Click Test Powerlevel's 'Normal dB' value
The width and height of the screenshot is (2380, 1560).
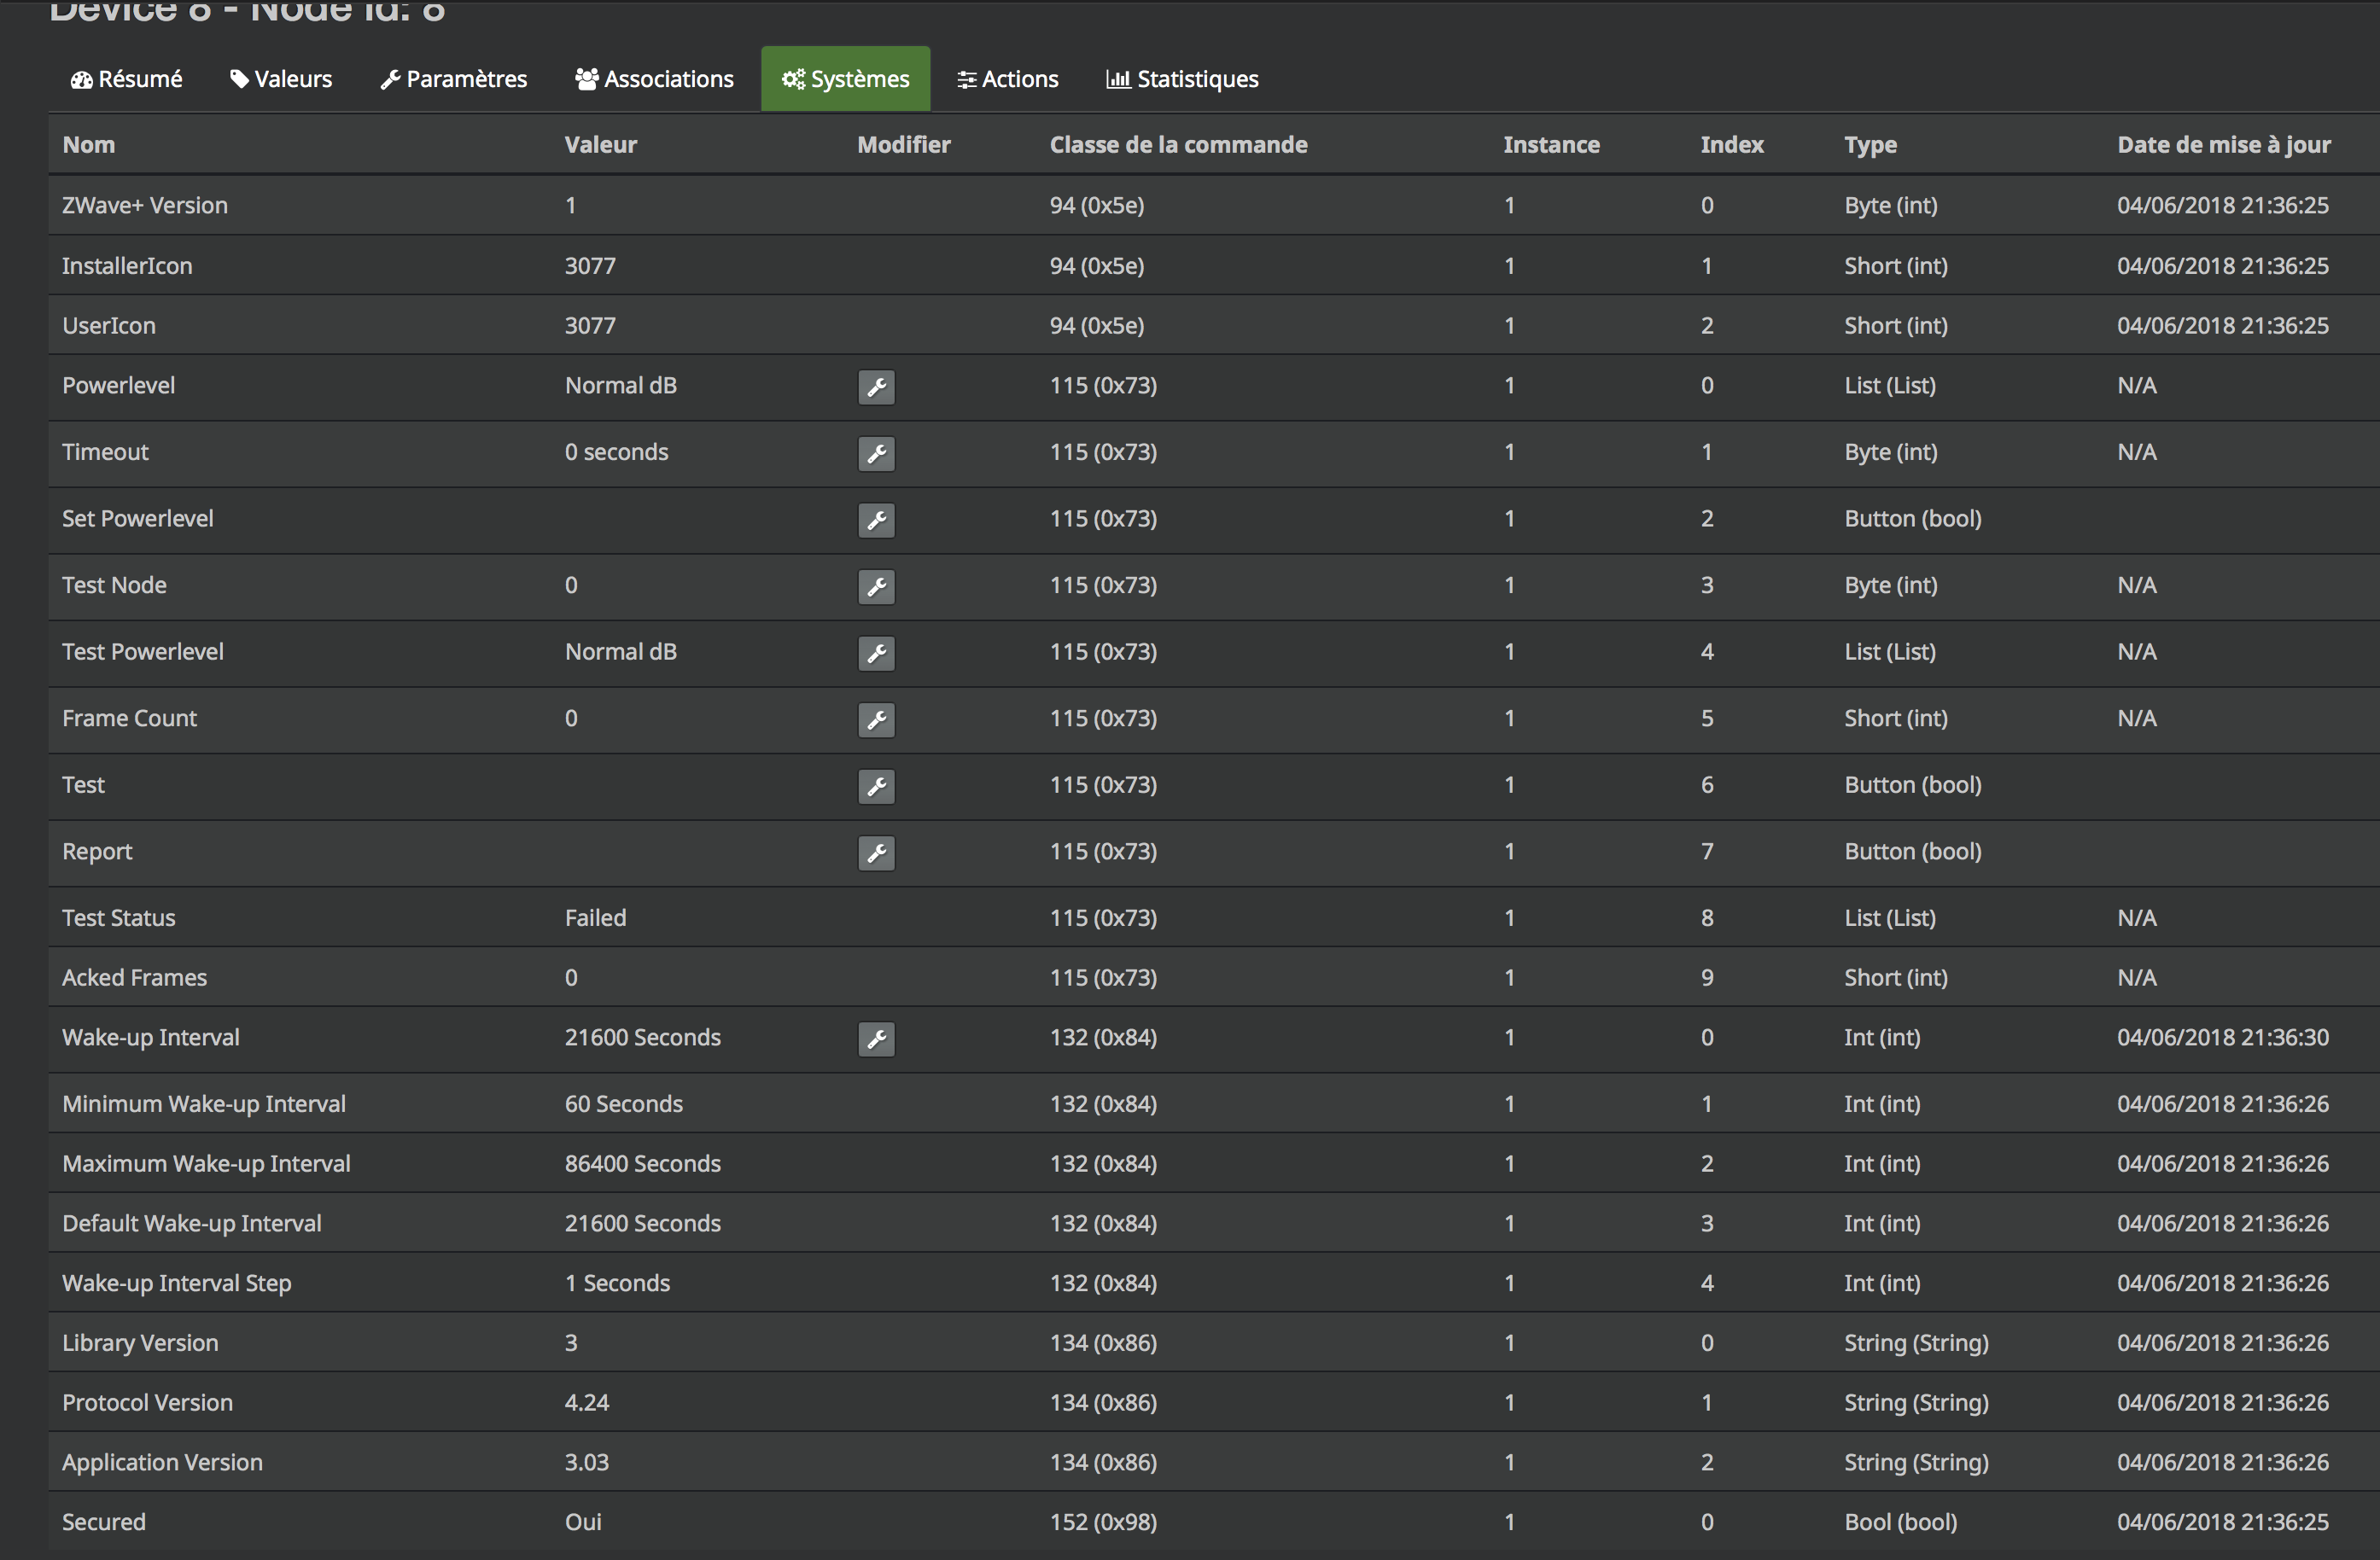(621, 652)
